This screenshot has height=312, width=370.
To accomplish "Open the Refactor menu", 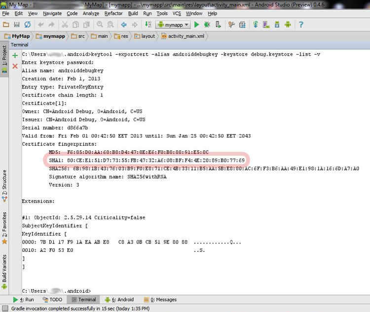I will tap(113, 13).
